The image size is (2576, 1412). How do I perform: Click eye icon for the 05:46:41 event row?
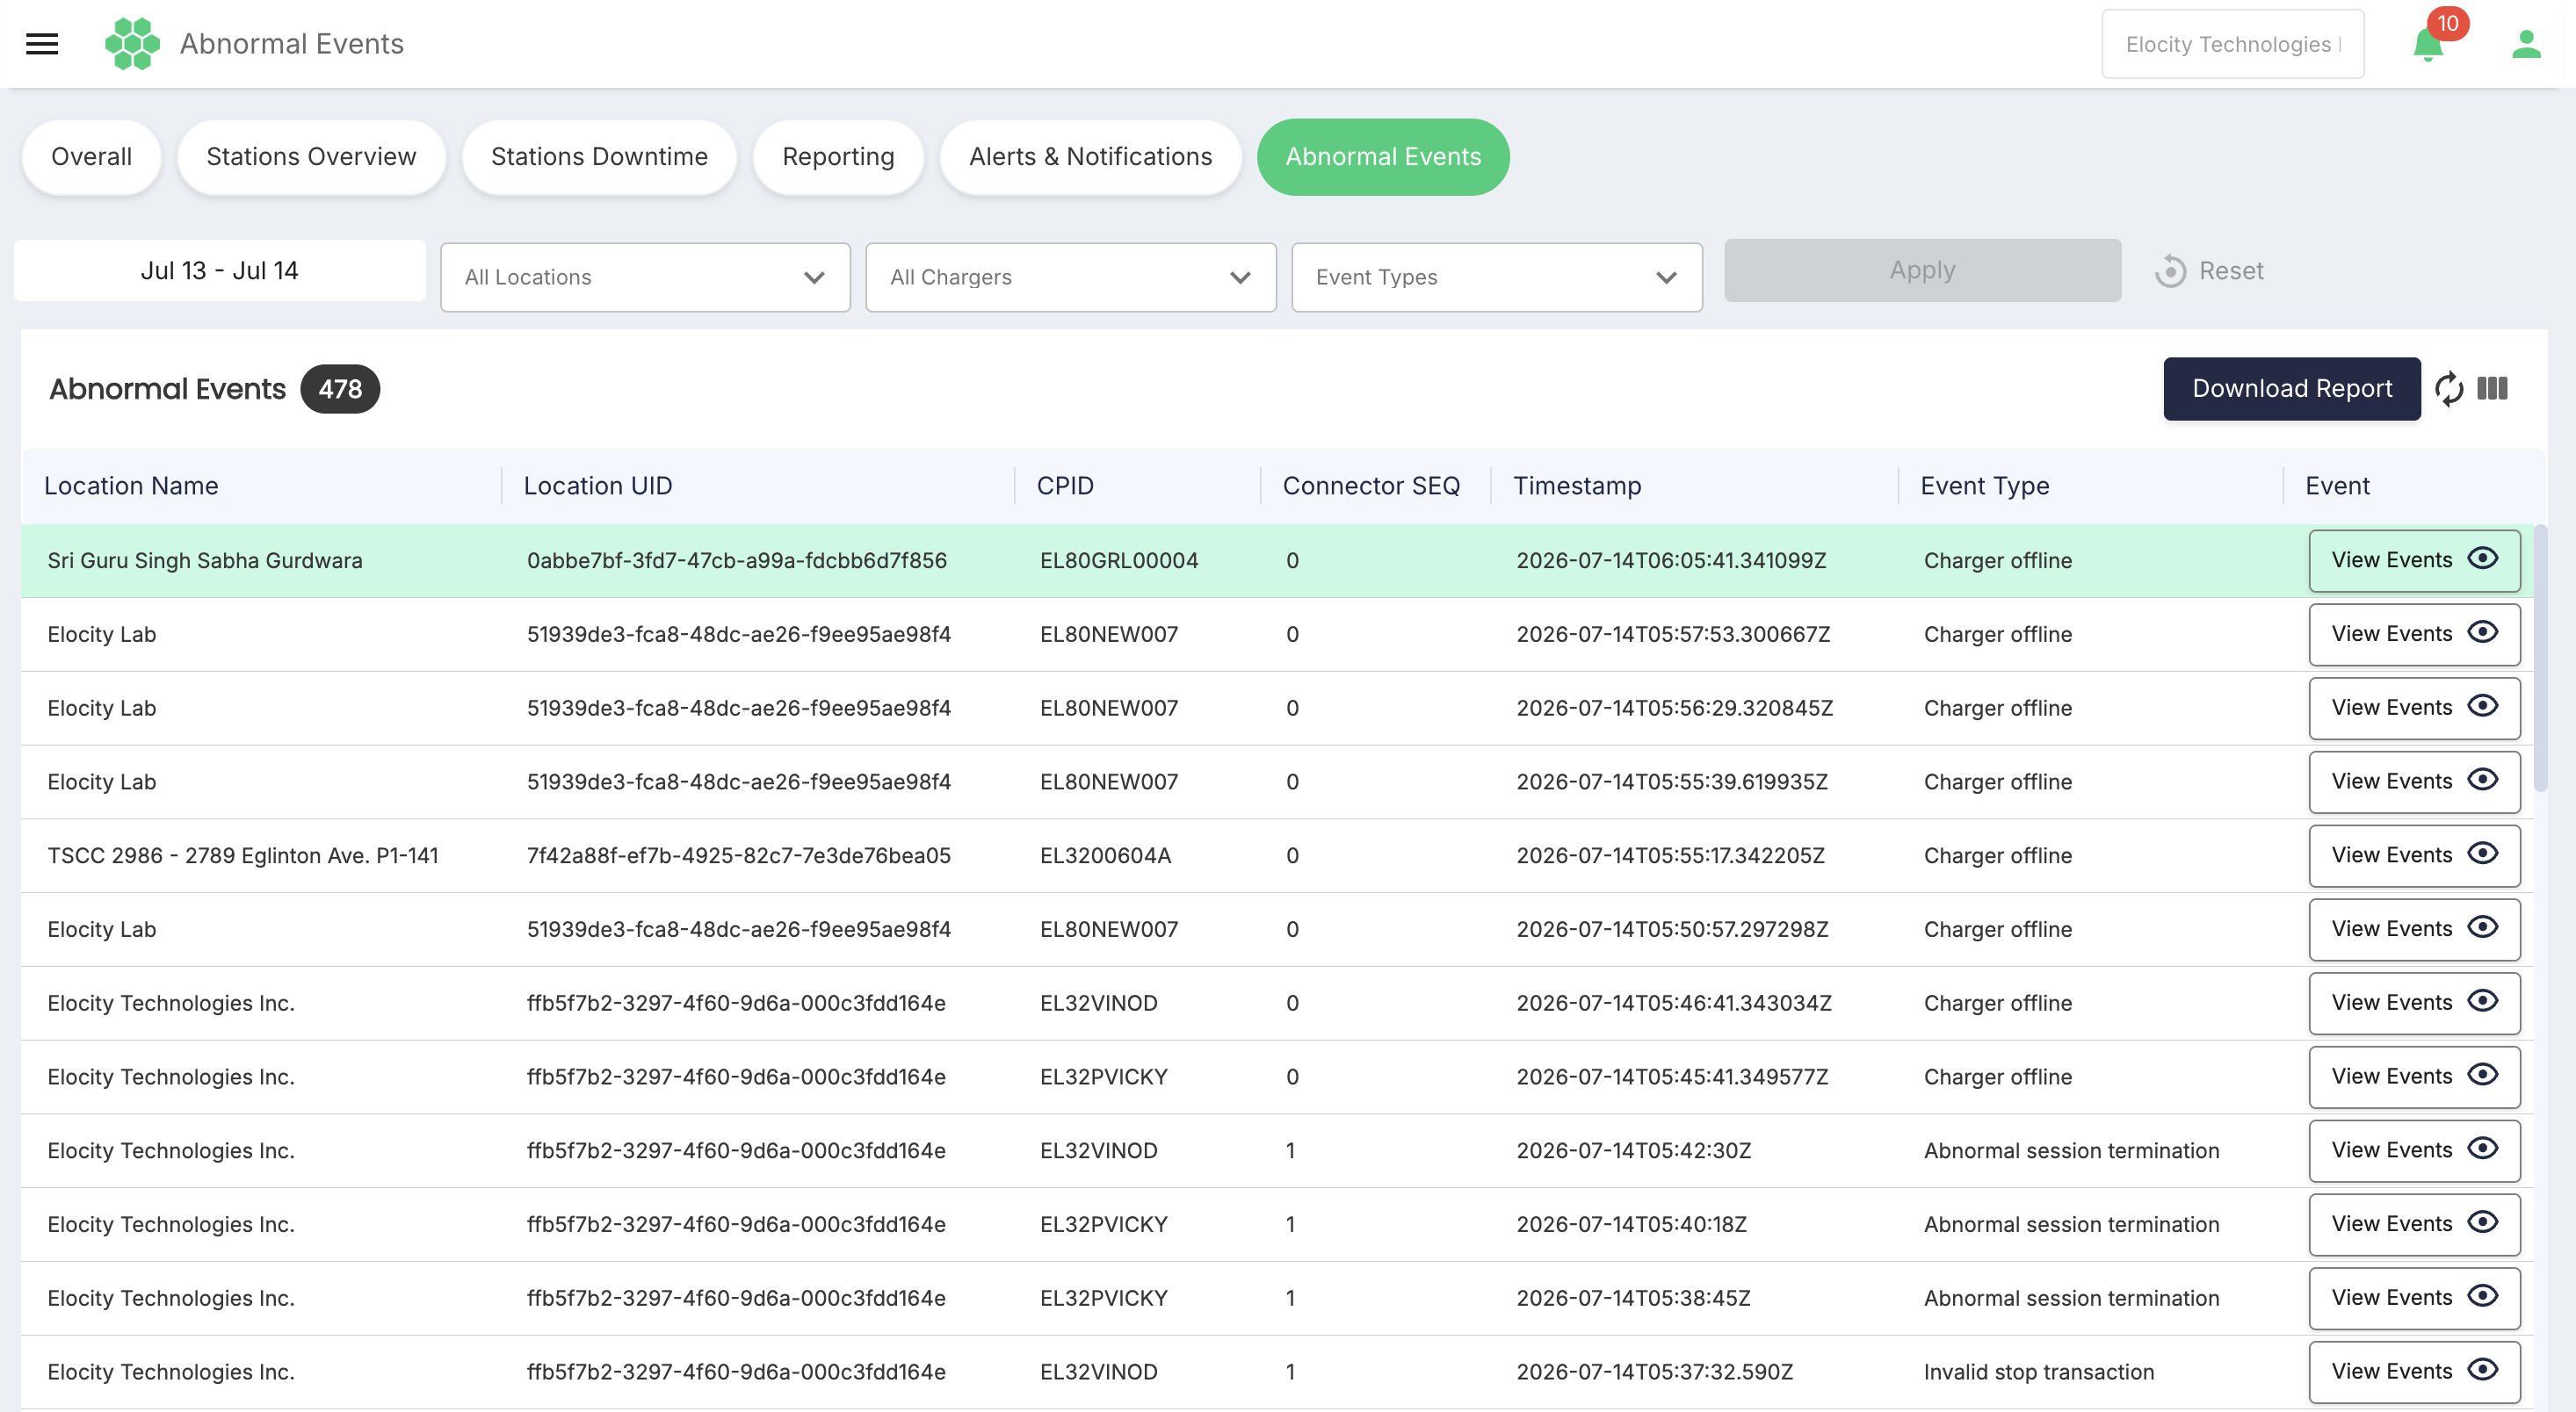coord(2482,1002)
